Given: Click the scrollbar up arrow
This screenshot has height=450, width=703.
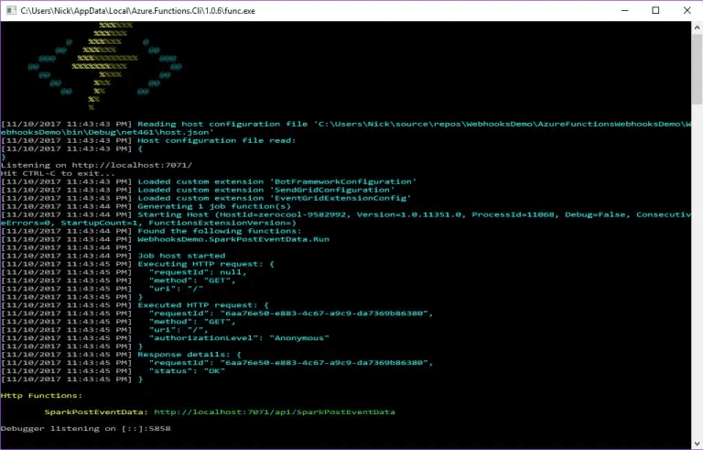Looking at the screenshot, I should point(698,27).
